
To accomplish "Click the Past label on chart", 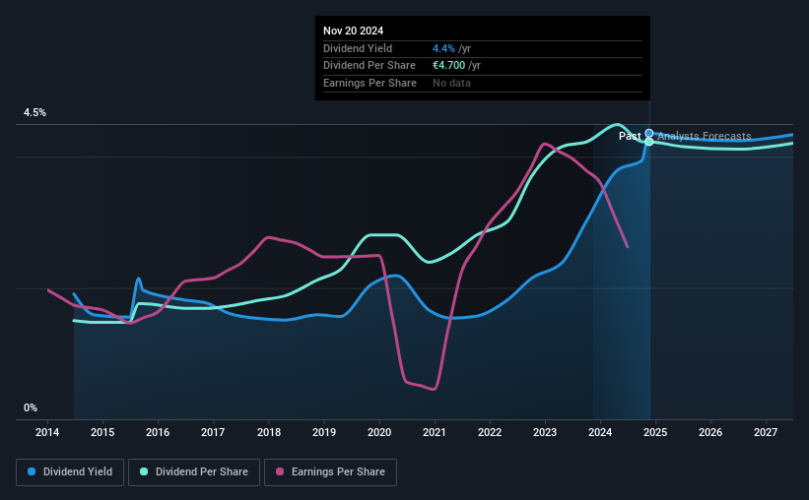I will click(630, 136).
